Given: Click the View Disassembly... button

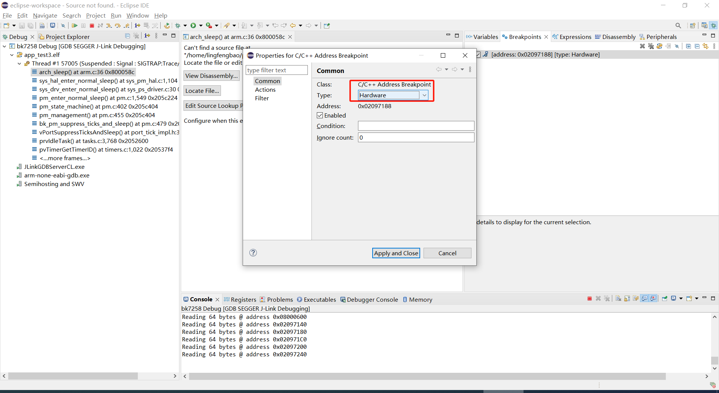Looking at the screenshot, I should coord(211,76).
